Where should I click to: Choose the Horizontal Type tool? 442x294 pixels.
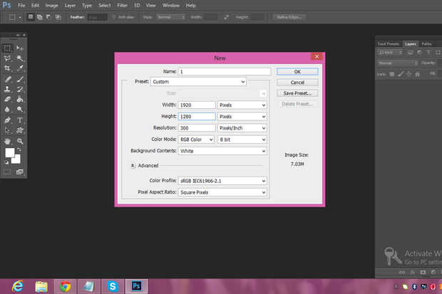click(21, 120)
